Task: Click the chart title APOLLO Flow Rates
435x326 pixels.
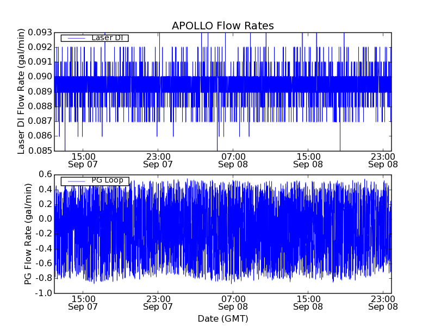Action: pyautogui.click(x=223, y=26)
